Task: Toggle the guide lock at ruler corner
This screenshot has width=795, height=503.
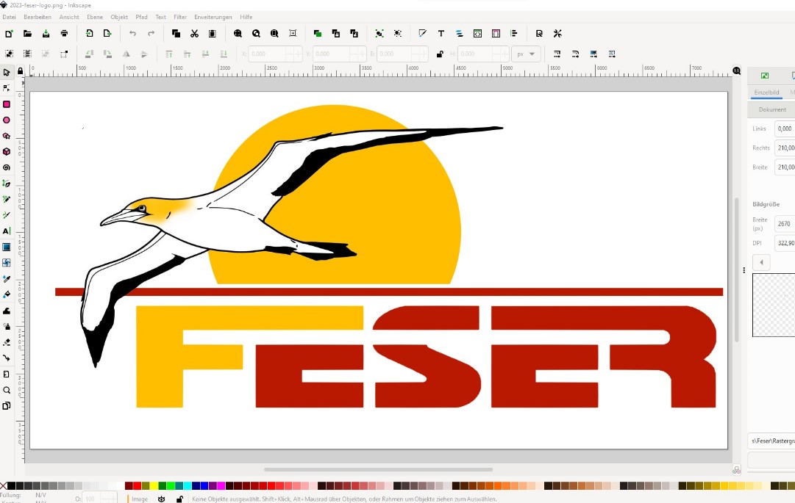Action: point(21,71)
